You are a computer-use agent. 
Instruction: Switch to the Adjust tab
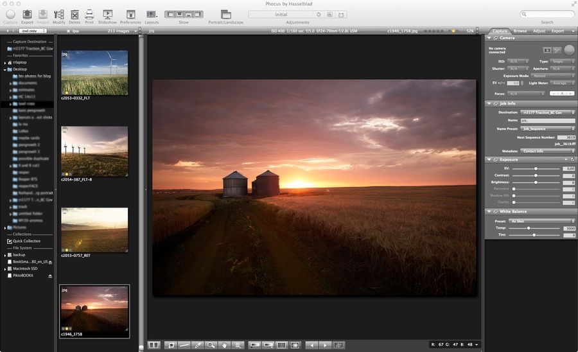tap(539, 30)
